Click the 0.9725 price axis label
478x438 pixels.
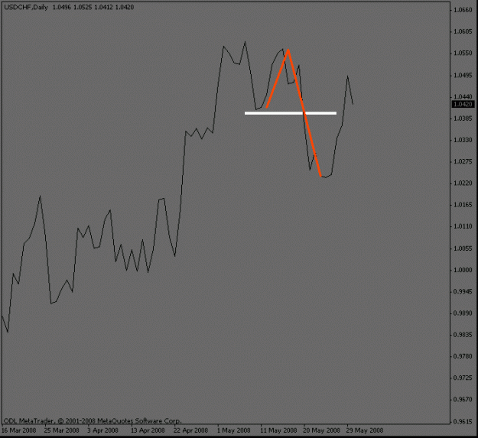tap(463, 378)
